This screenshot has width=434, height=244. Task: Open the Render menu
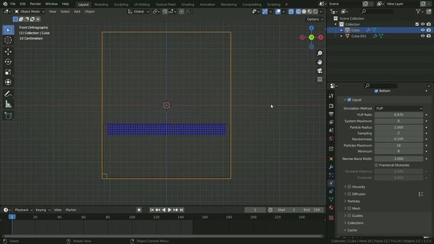pos(35,4)
